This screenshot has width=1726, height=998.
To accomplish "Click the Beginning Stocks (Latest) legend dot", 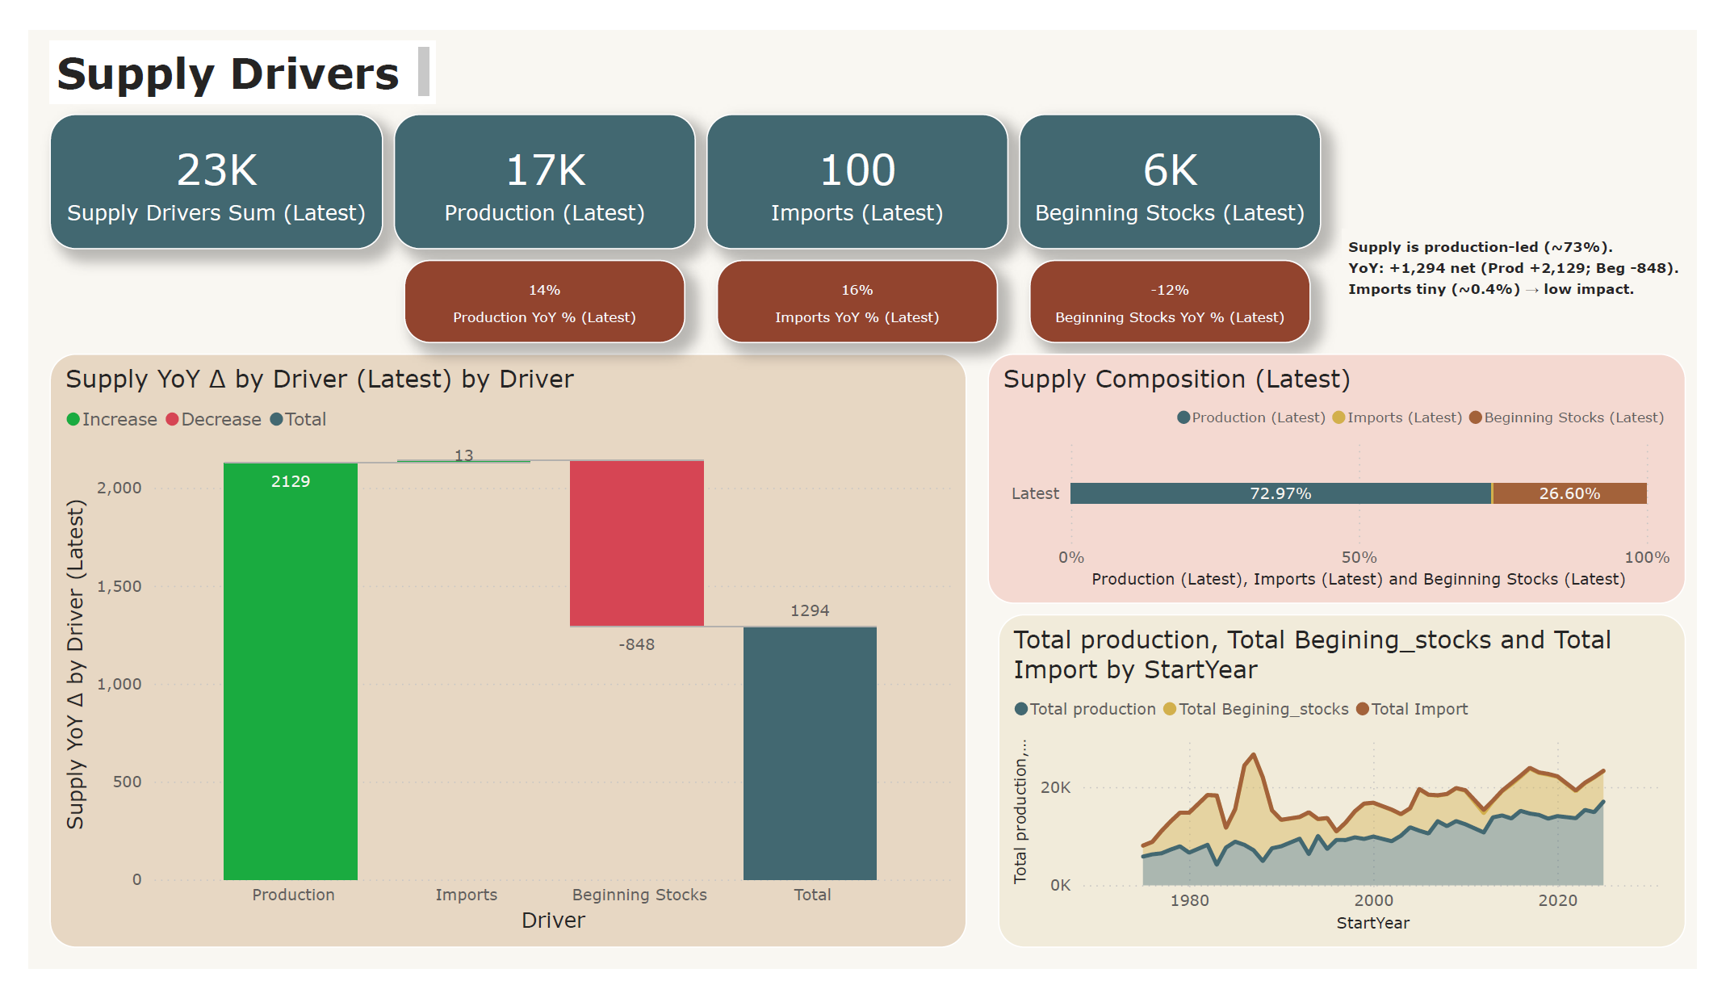I will pos(1476,417).
